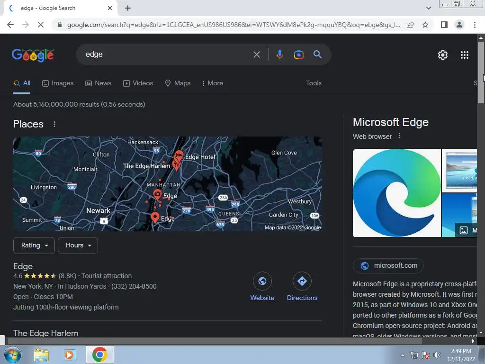The width and height of the screenshot is (485, 364).
Task: Clear the search box text
Action: pos(256,55)
